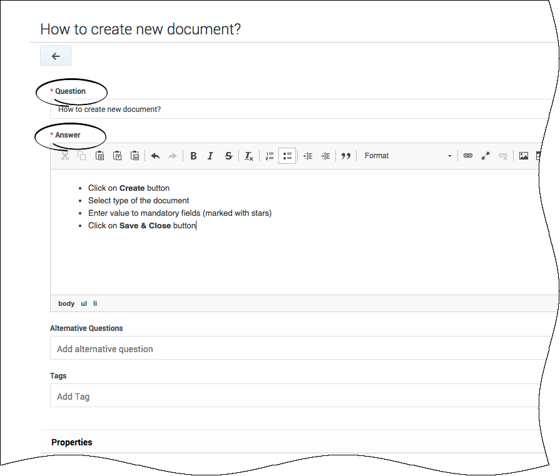
Task: Maximize the editor window
Action: coord(485,156)
